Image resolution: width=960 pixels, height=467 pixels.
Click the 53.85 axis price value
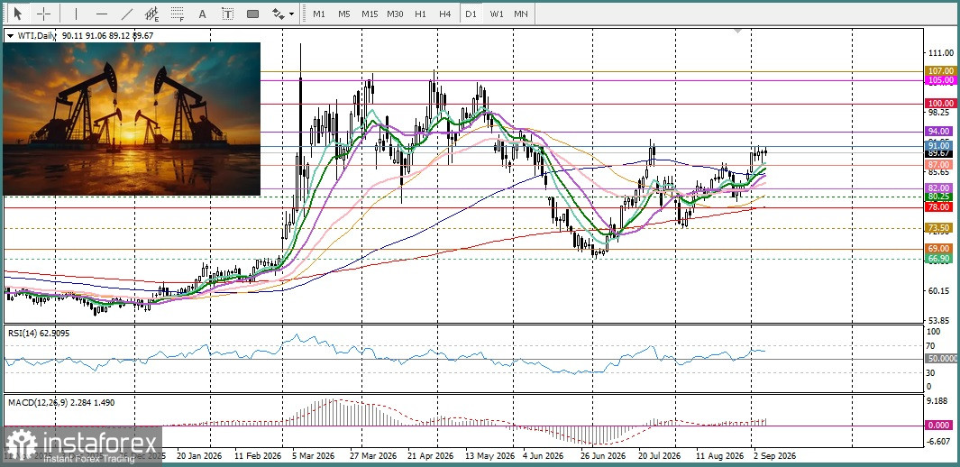pyautogui.click(x=941, y=320)
